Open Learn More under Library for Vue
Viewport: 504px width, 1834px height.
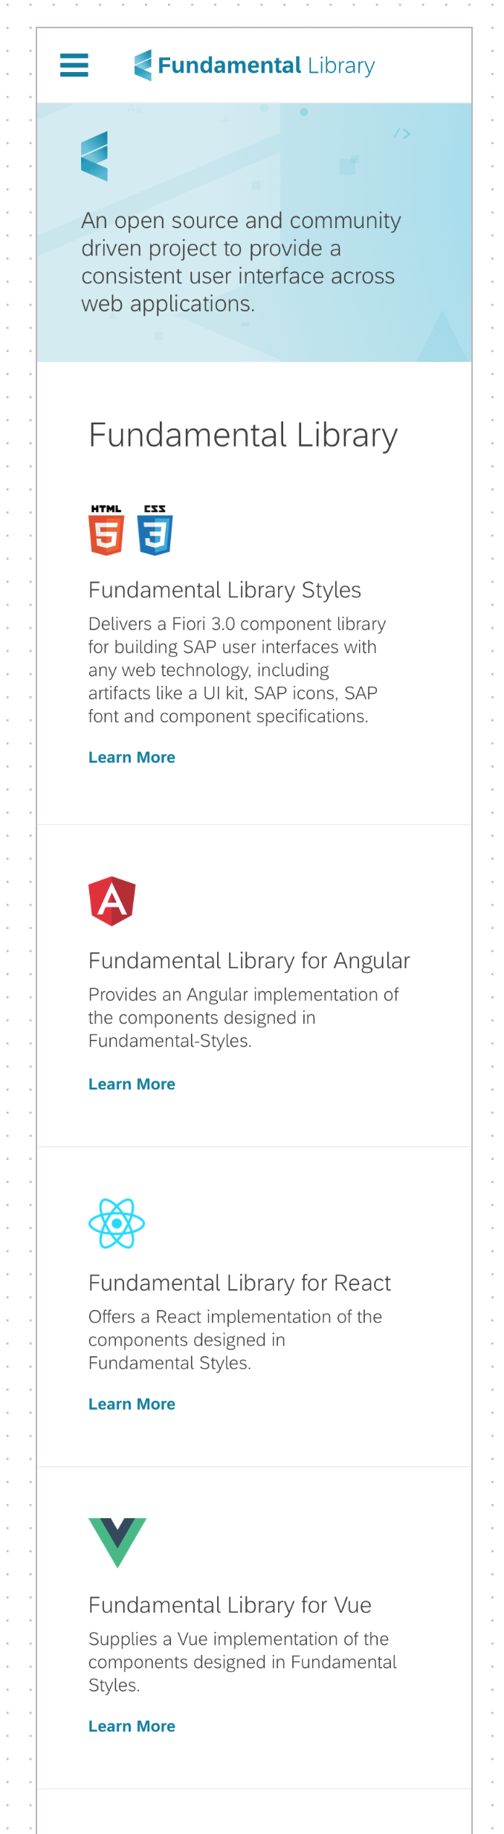point(132,1726)
